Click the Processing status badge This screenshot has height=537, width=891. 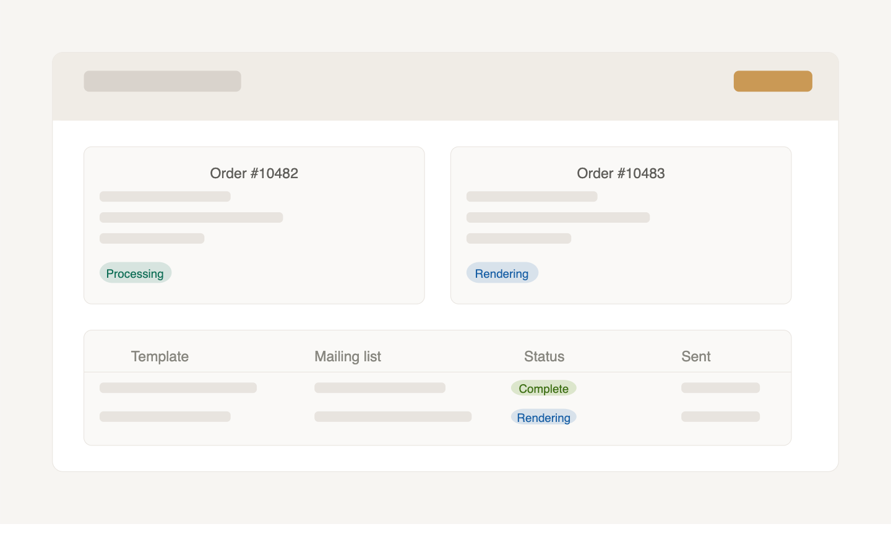point(136,273)
